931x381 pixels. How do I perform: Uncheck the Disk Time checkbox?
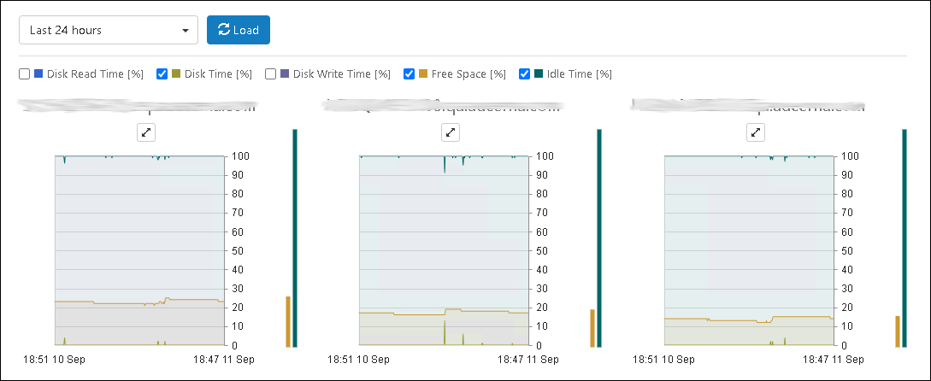162,73
